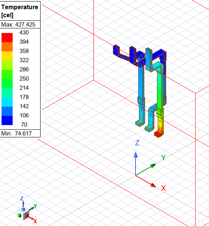The image size is (209, 226).
Task: Click the 430 scale label
Action: tap(24, 33)
